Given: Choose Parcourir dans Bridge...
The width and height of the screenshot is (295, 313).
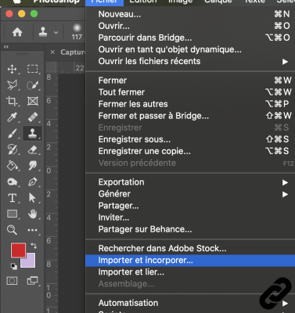Looking at the screenshot, I should coord(190,38).
